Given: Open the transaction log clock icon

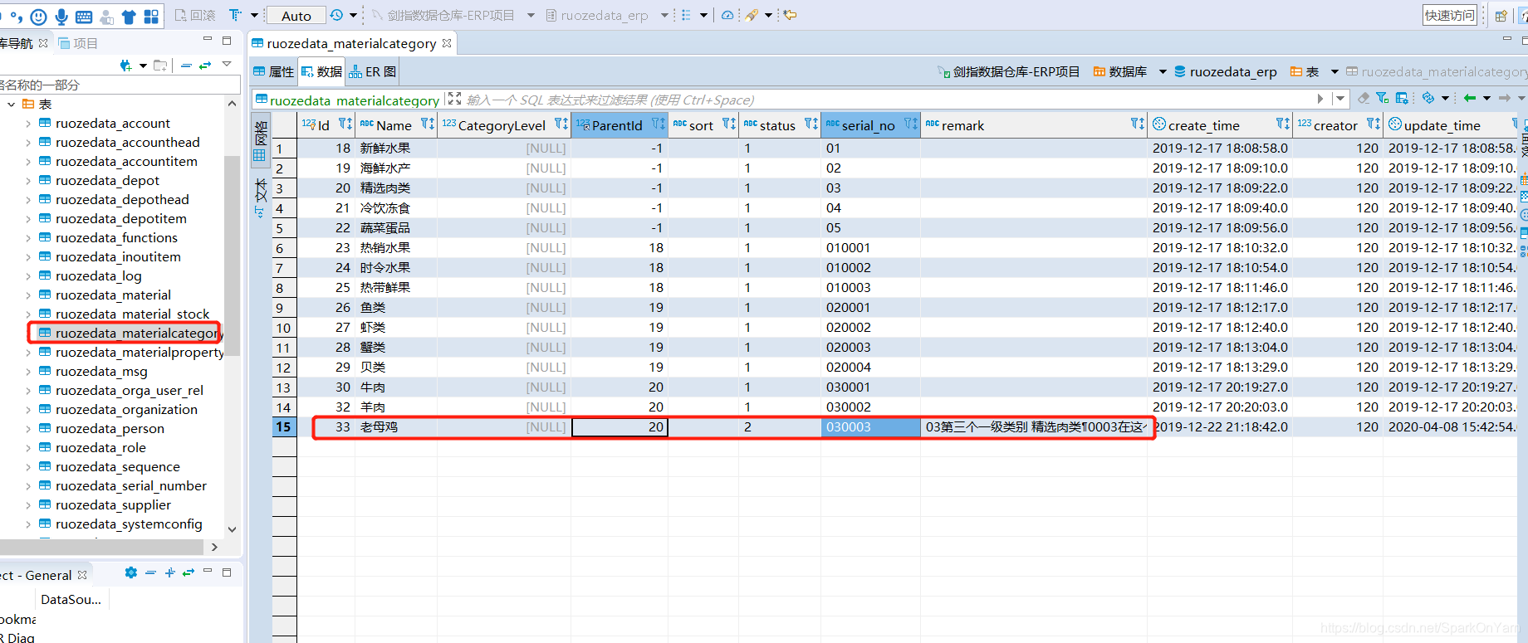Looking at the screenshot, I should (336, 15).
